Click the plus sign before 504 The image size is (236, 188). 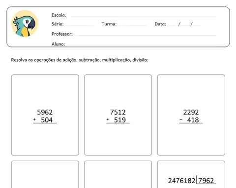34,119
